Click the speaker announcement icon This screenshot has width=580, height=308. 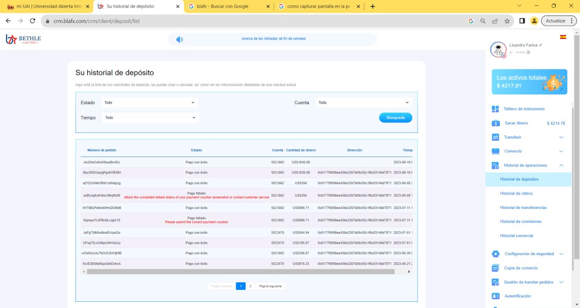[x=179, y=40]
